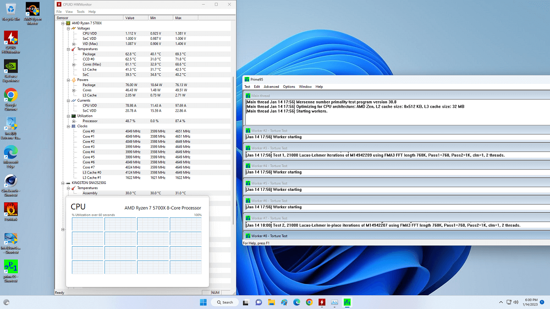Screen dimensions: 550x309
Task: Collapse the Voltages section in HWMonitor
Action: tap(68, 28)
